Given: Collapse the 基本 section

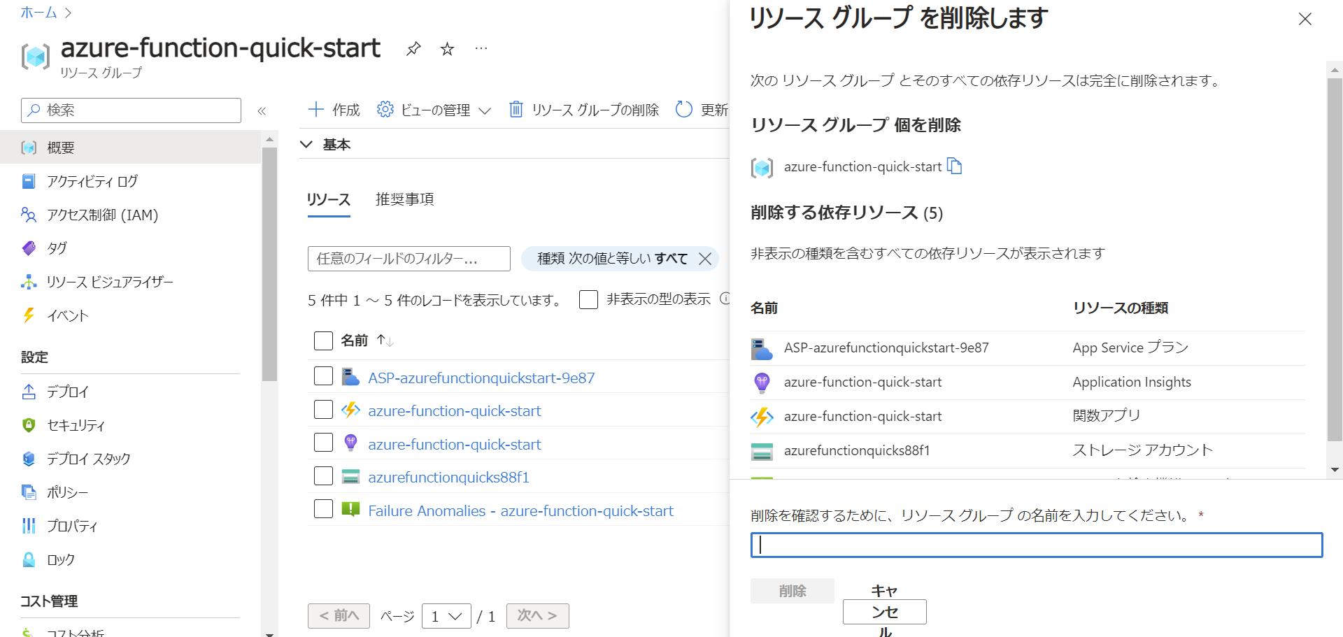Looking at the screenshot, I should point(306,144).
